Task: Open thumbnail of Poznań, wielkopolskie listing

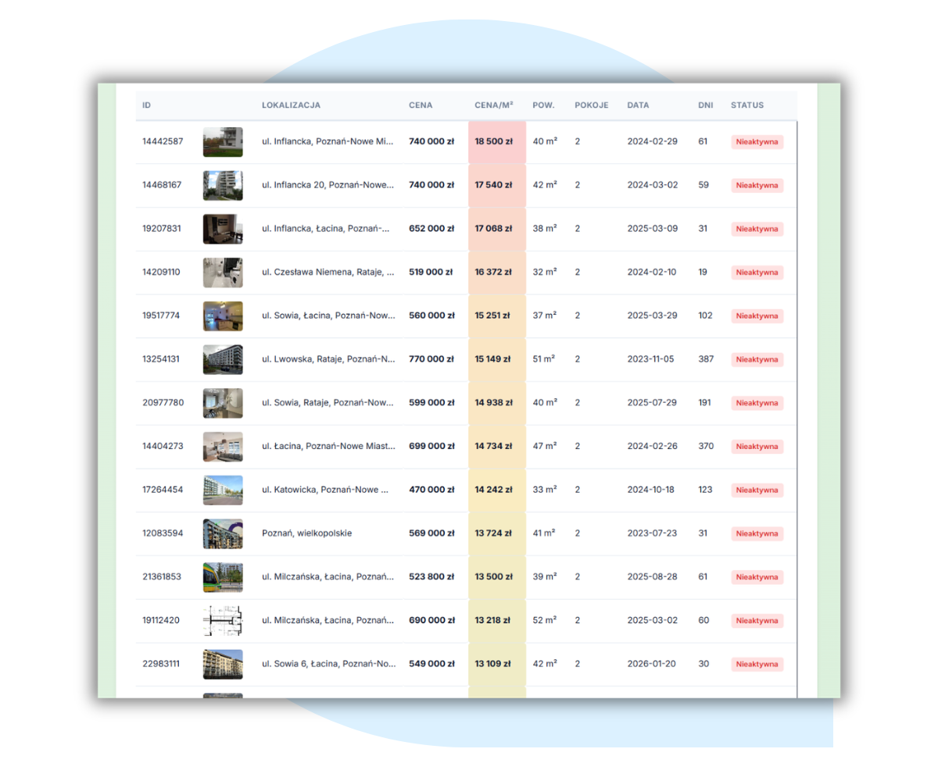Action: [x=223, y=533]
